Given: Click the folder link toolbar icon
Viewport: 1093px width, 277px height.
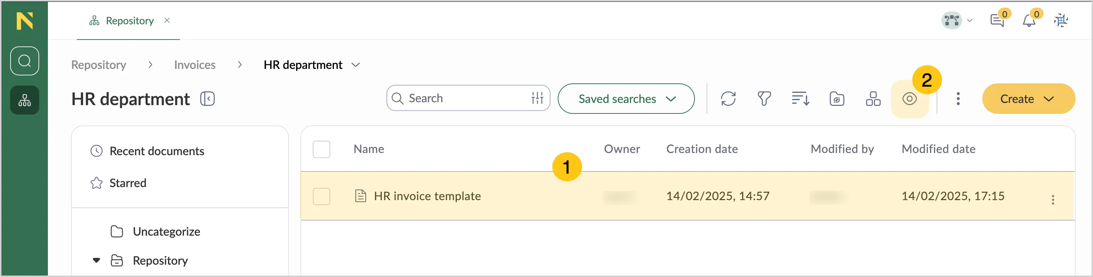Looking at the screenshot, I should tap(837, 99).
